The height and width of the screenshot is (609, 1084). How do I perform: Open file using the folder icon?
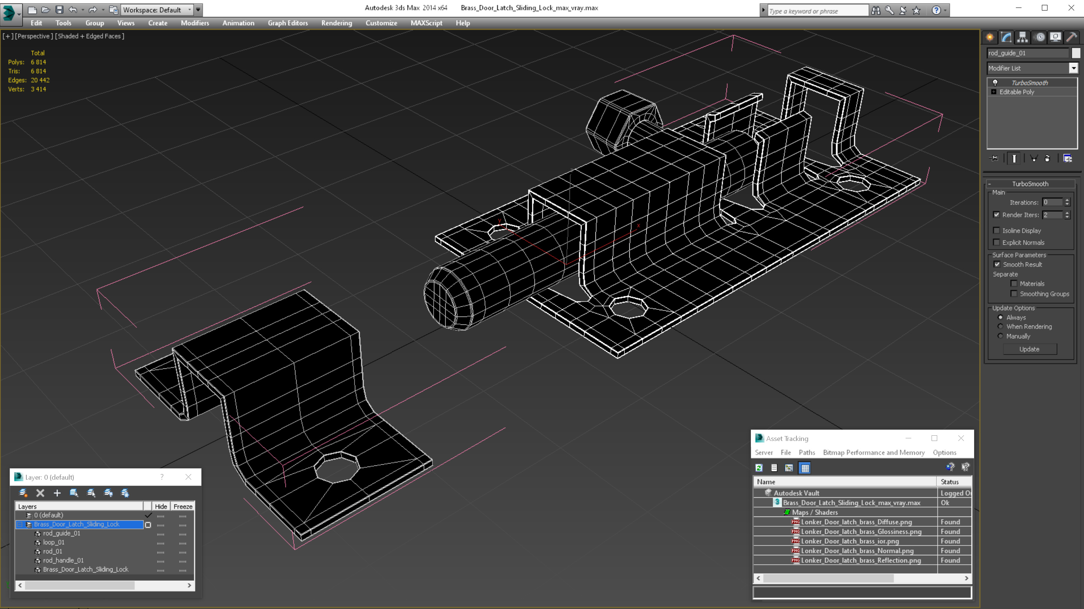(46, 10)
